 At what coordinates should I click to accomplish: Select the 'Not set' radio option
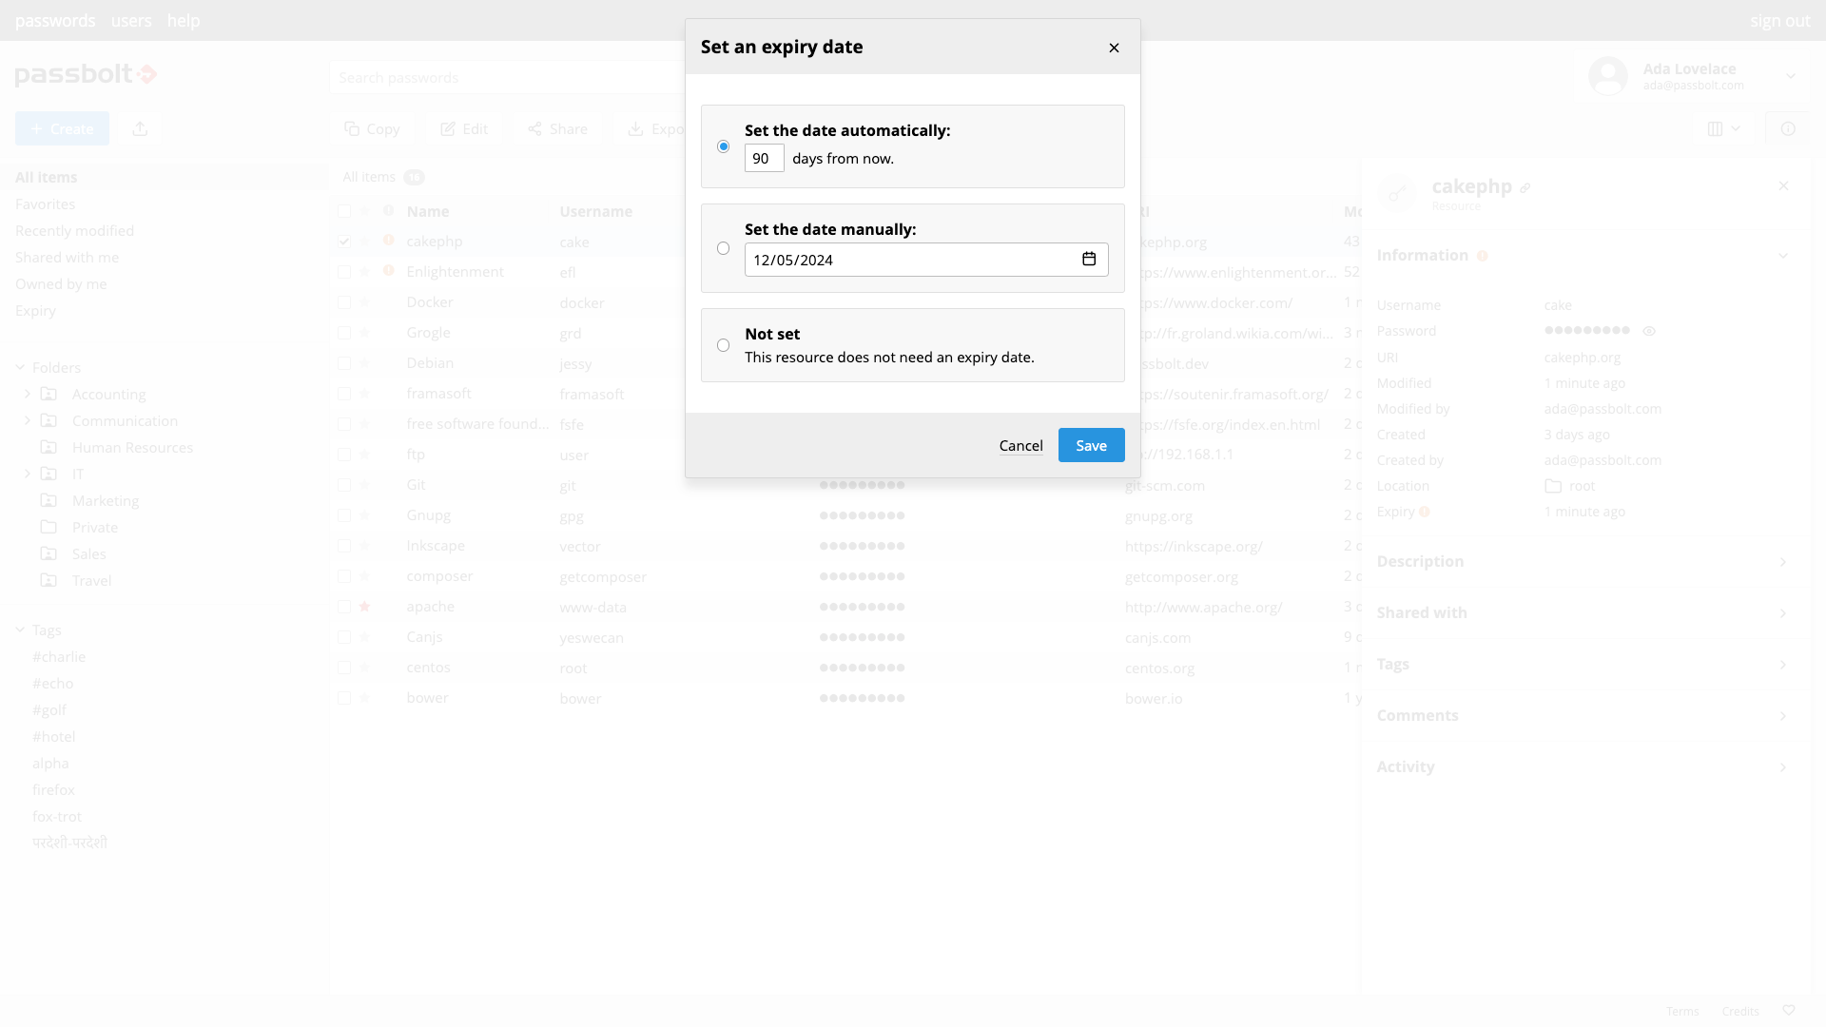723,345
